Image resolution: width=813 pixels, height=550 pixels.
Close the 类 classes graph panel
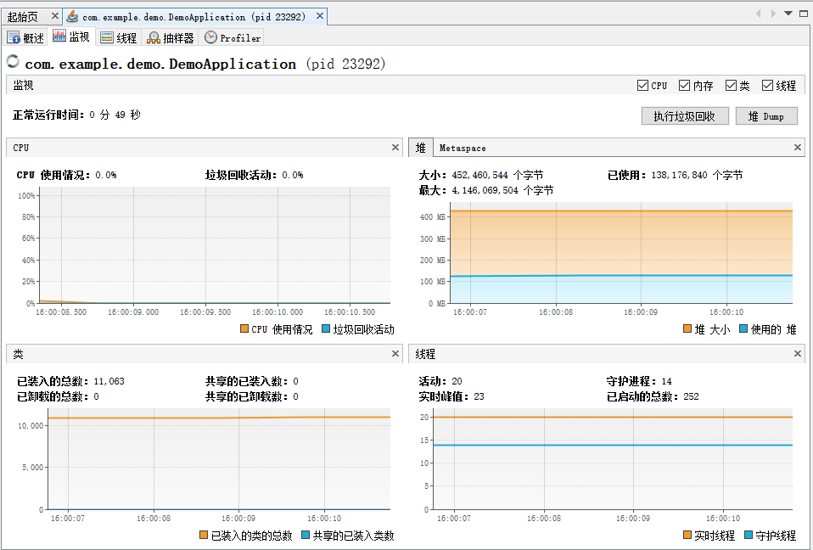pos(395,354)
